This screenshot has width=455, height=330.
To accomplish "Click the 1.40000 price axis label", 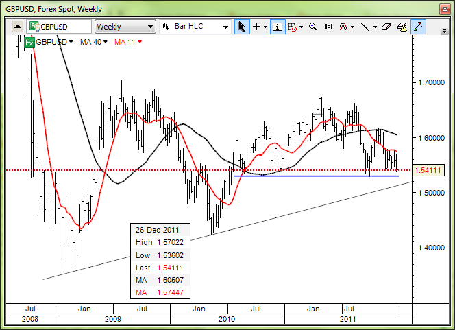I will pos(431,248).
